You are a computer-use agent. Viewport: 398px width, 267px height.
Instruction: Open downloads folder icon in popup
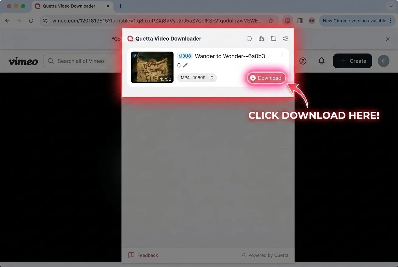[274, 38]
